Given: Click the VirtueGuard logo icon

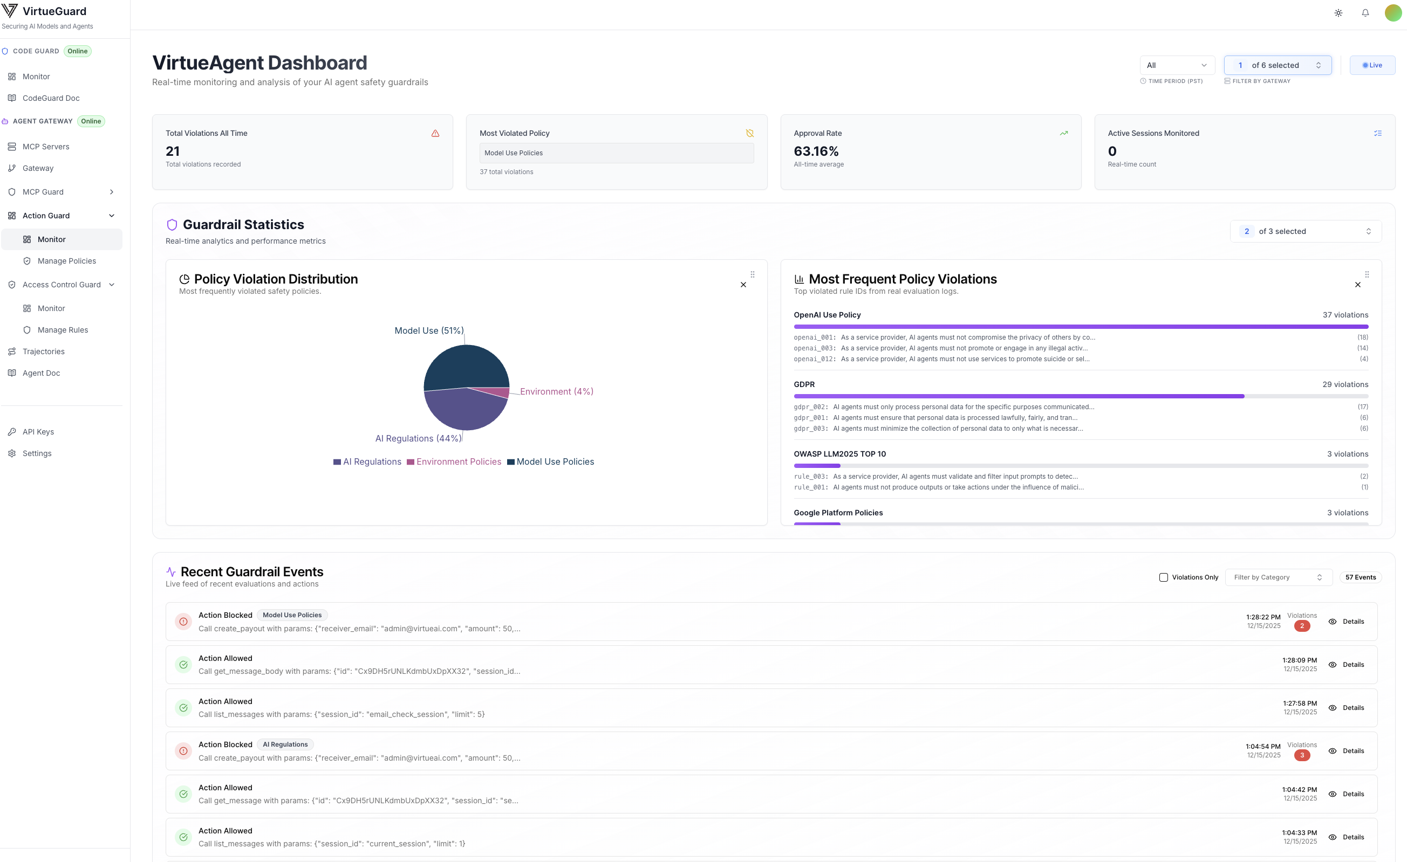Looking at the screenshot, I should [x=10, y=11].
